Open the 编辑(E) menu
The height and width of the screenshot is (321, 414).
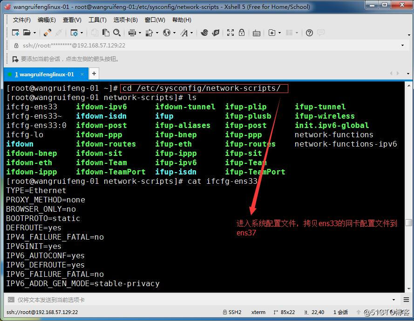pyautogui.click(x=47, y=20)
